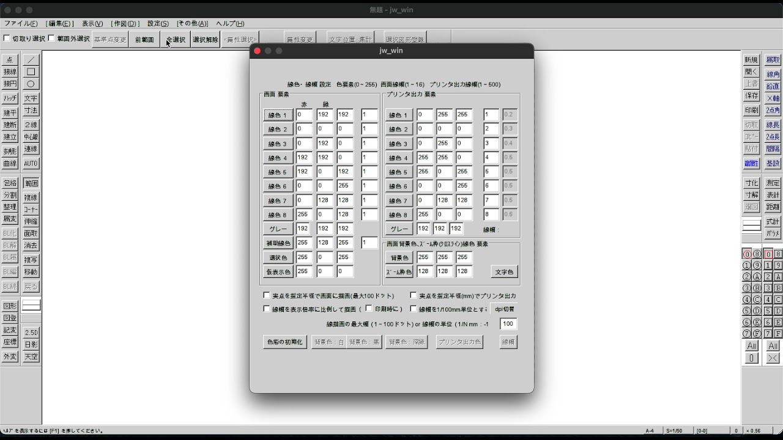Toggle the 範囲外選択 checkbox
The height and width of the screenshot is (440, 783).
coord(51,38)
